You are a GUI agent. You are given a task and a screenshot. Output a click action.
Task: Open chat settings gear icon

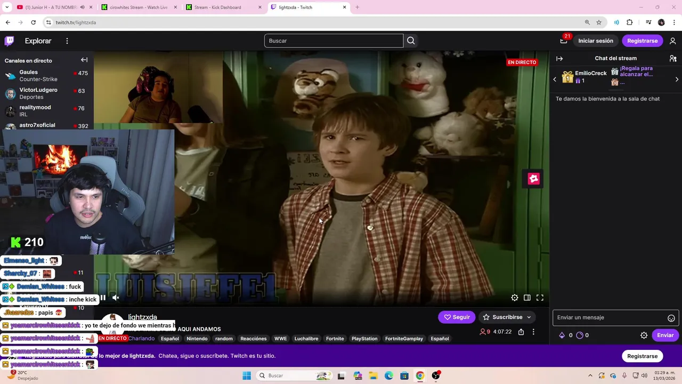[644, 335]
